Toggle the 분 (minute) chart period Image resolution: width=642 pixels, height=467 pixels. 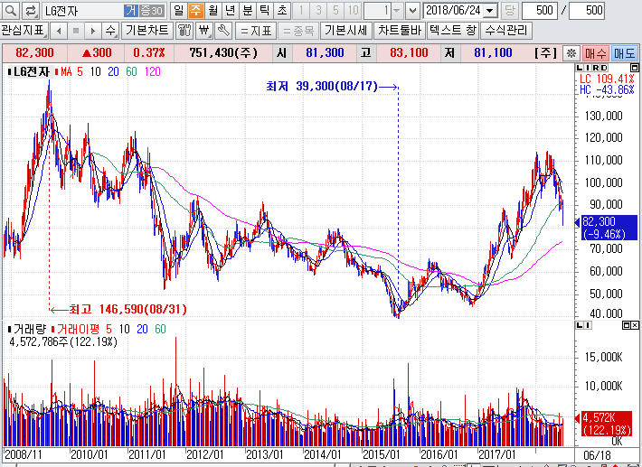(247, 10)
